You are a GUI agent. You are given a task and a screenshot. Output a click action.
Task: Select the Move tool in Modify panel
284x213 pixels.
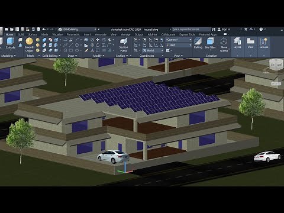98,40
